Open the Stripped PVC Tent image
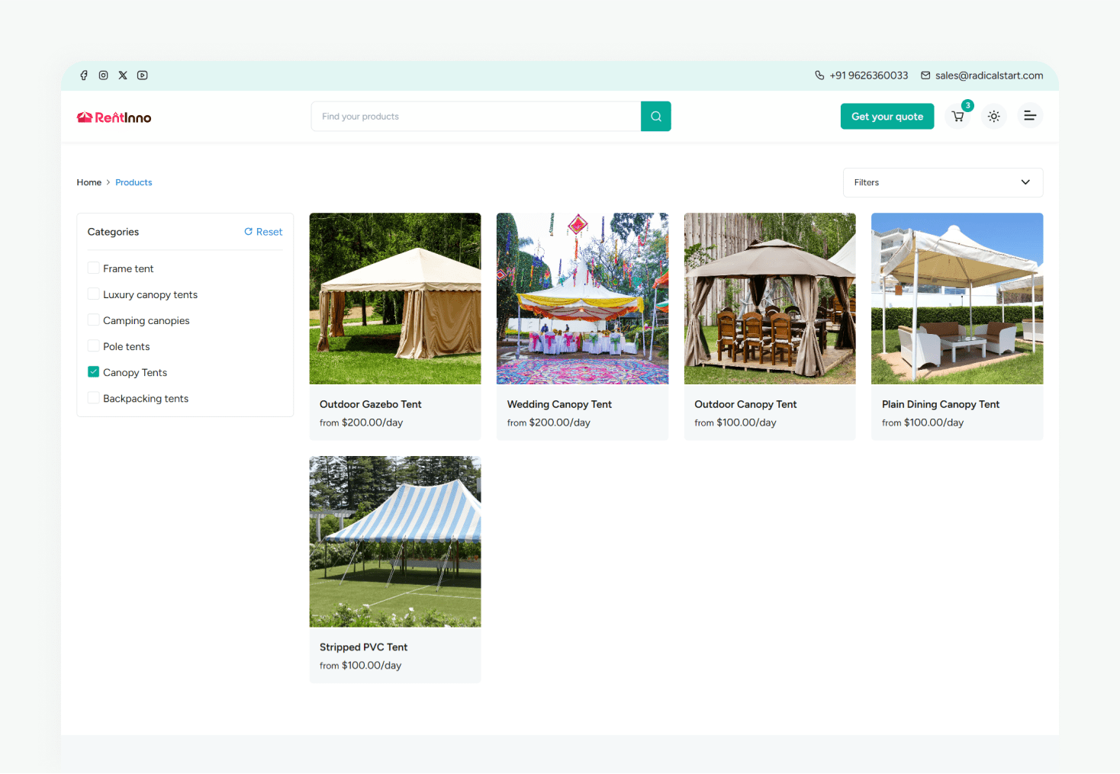The height and width of the screenshot is (774, 1120). point(395,541)
